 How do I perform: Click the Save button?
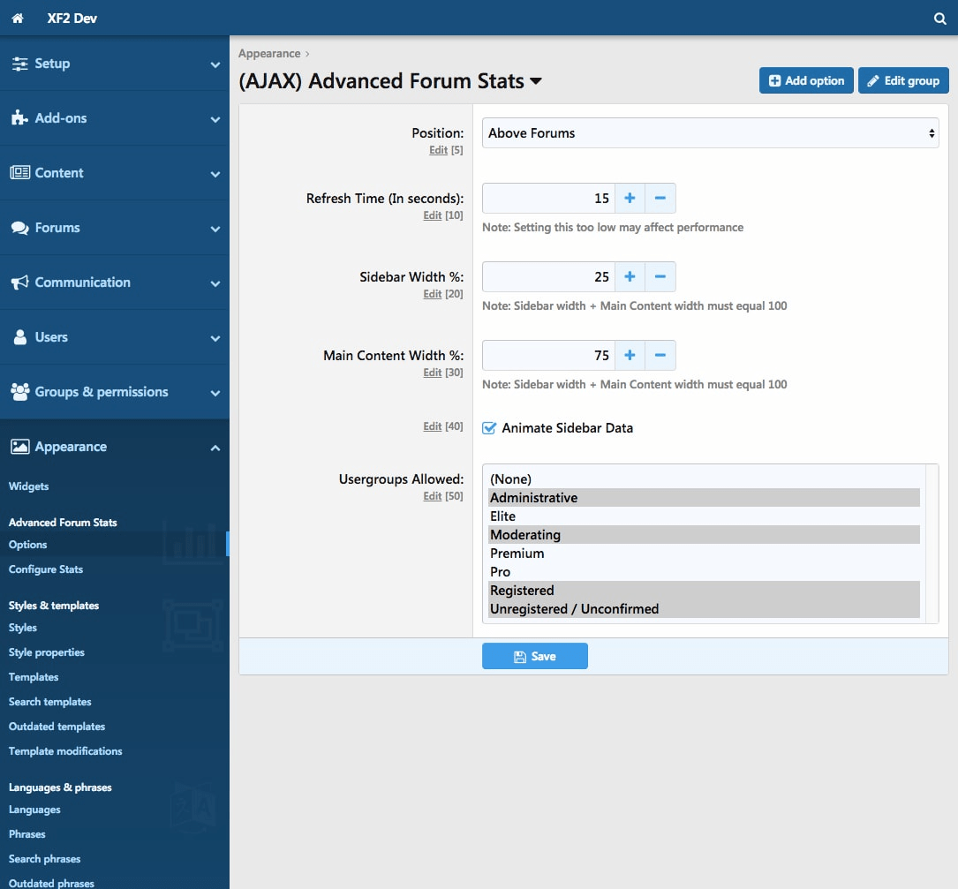coord(534,656)
